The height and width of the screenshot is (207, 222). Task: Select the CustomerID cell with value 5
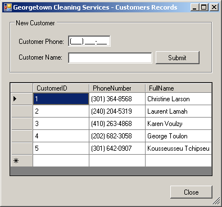click(61, 148)
